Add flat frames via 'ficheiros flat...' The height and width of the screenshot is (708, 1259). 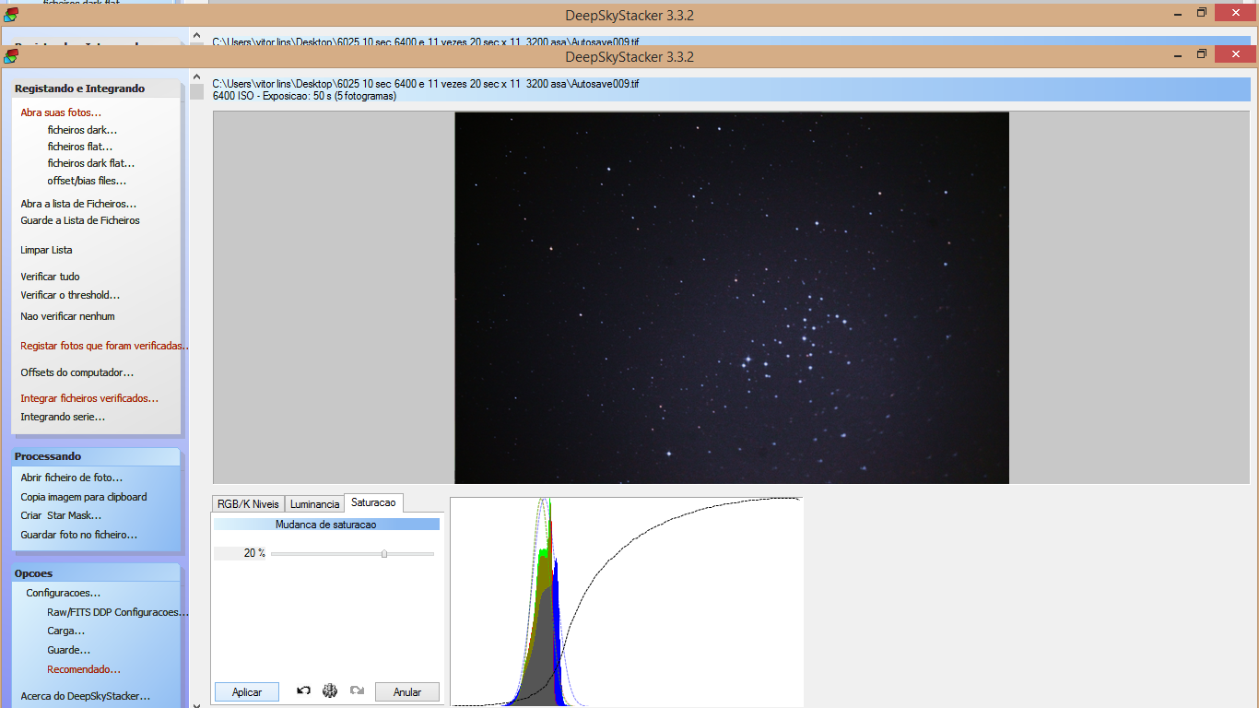tap(80, 147)
